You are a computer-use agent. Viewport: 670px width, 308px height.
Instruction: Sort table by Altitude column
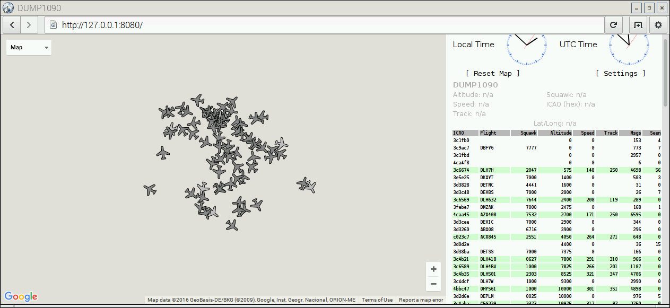(x=555, y=133)
